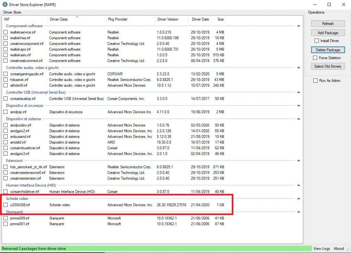Click the 1 GB size value

pos(220,205)
